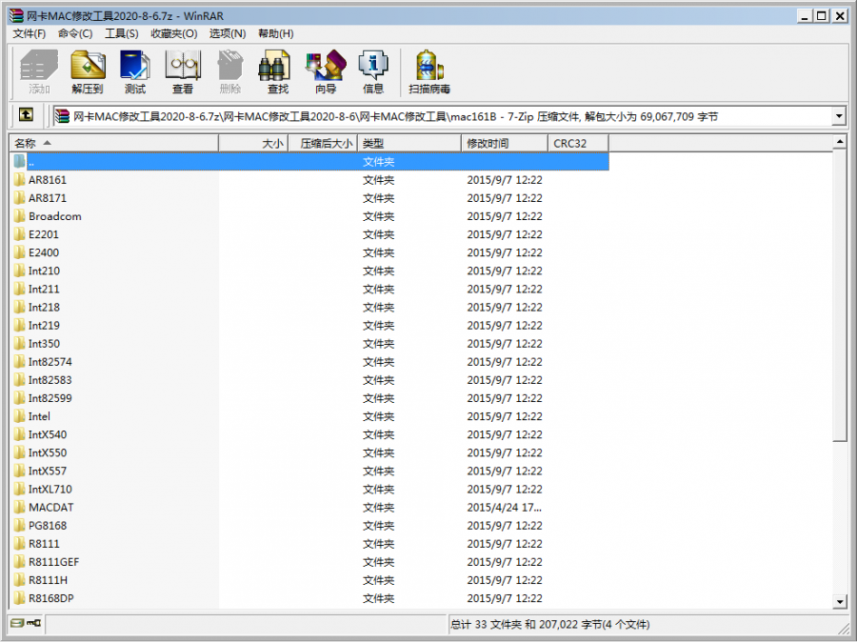
Task: Select the Int218 folder name
Action: [44, 307]
